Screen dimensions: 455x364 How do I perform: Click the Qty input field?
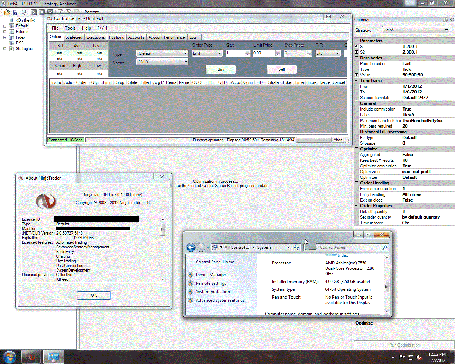click(x=235, y=53)
